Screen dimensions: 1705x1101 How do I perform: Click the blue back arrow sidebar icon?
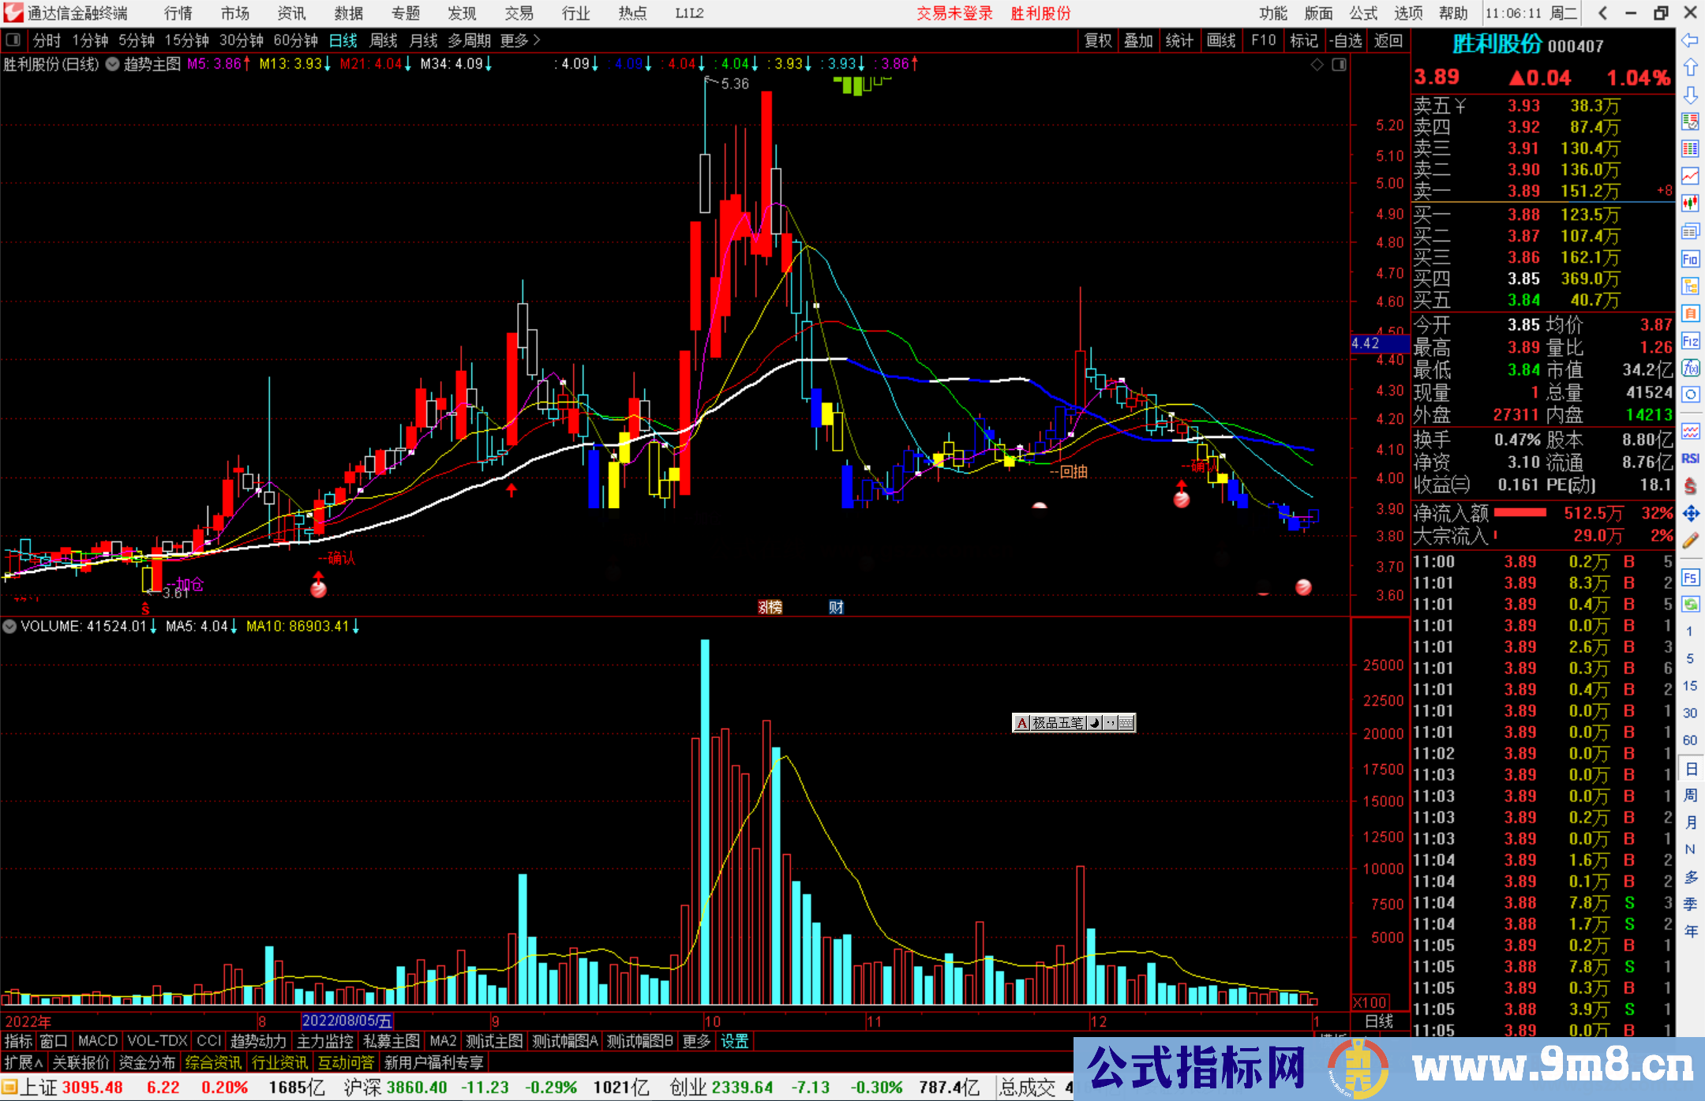tap(1690, 40)
